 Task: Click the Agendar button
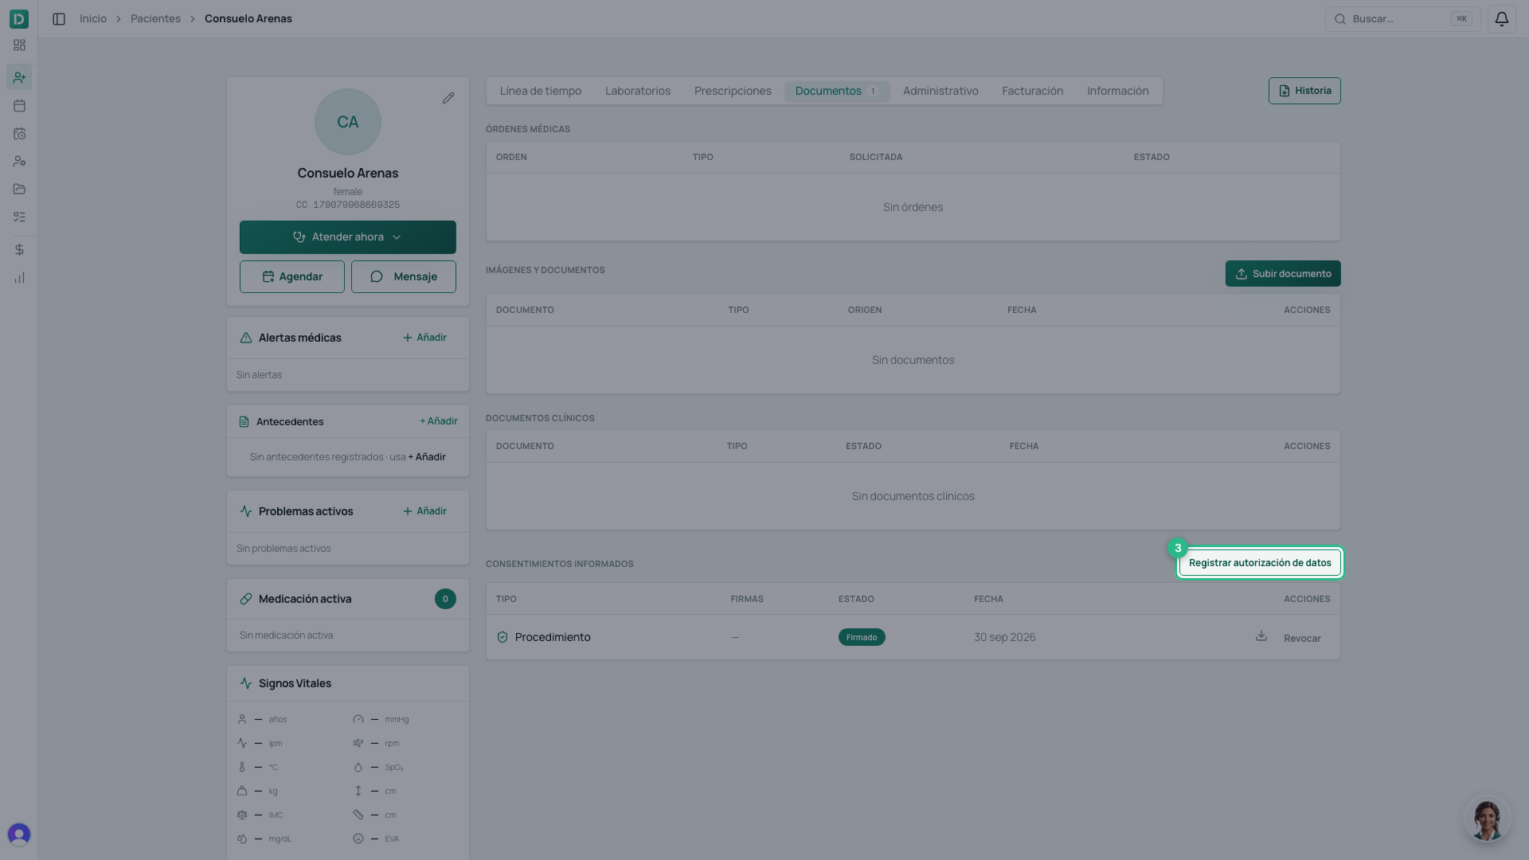(x=292, y=277)
